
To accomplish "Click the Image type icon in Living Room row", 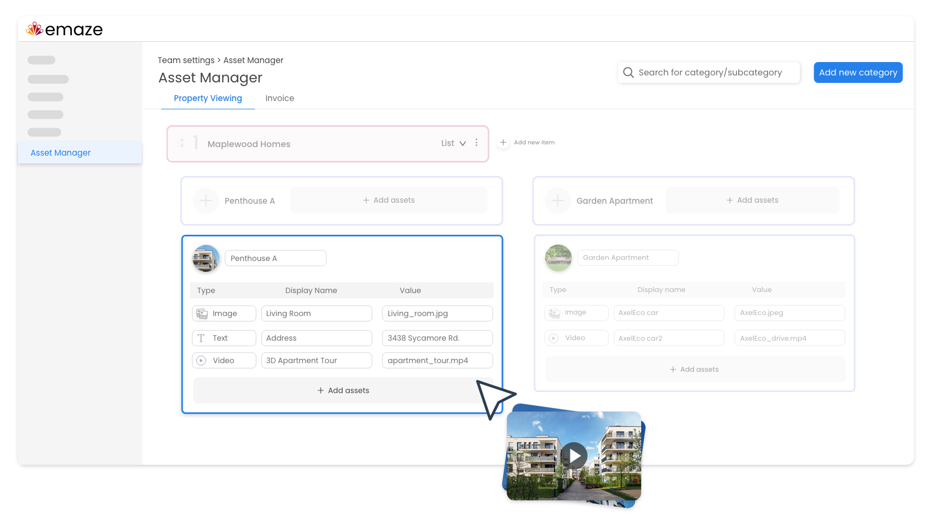I will 202,313.
